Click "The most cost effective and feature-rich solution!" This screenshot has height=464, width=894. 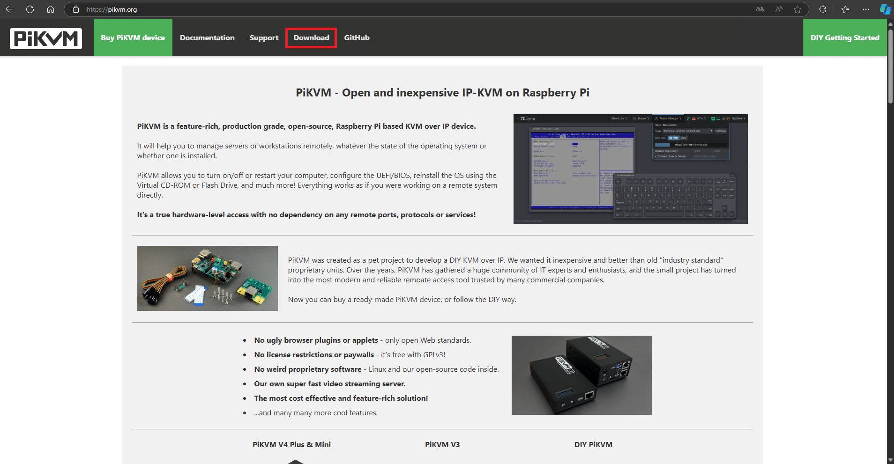click(x=341, y=398)
